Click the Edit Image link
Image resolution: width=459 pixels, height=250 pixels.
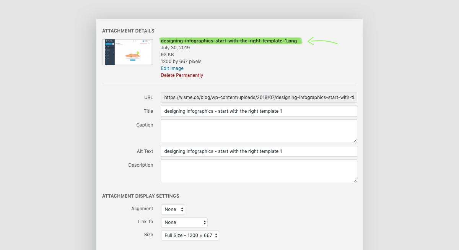pos(172,68)
